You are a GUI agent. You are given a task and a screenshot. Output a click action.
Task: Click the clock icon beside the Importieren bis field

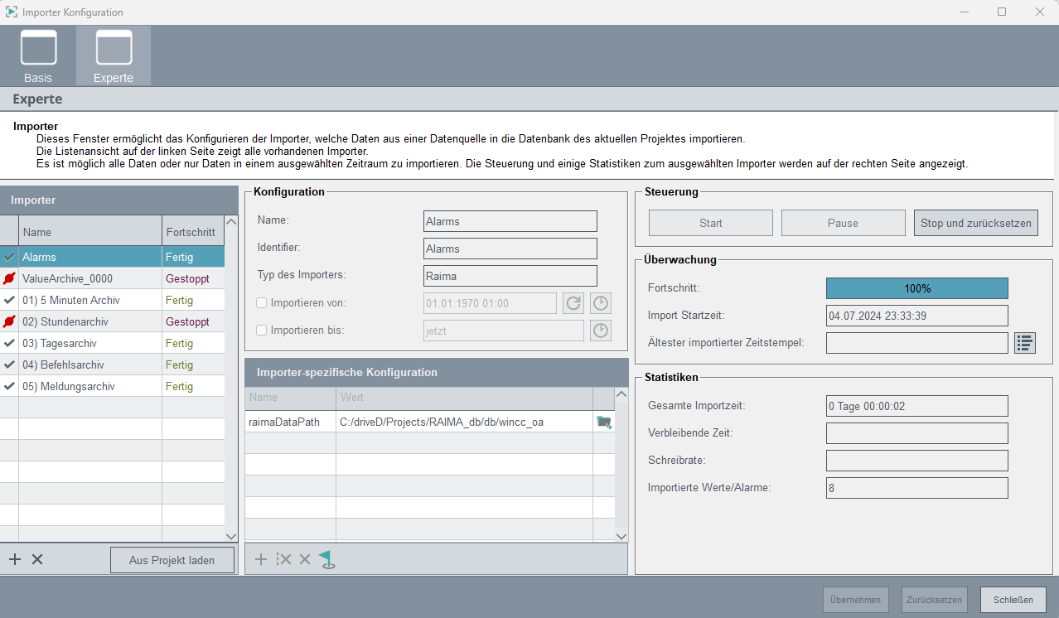[601, 331]
